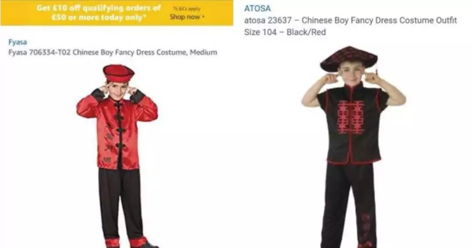Click the red shoe cuffs in Fyasa photo
This screenshot has height=248, width=472.
coord(126,242)
